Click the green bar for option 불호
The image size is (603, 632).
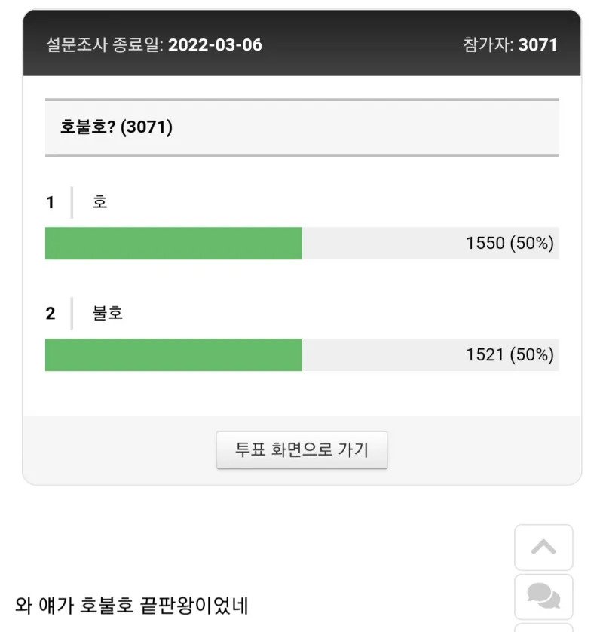(173, 355)
